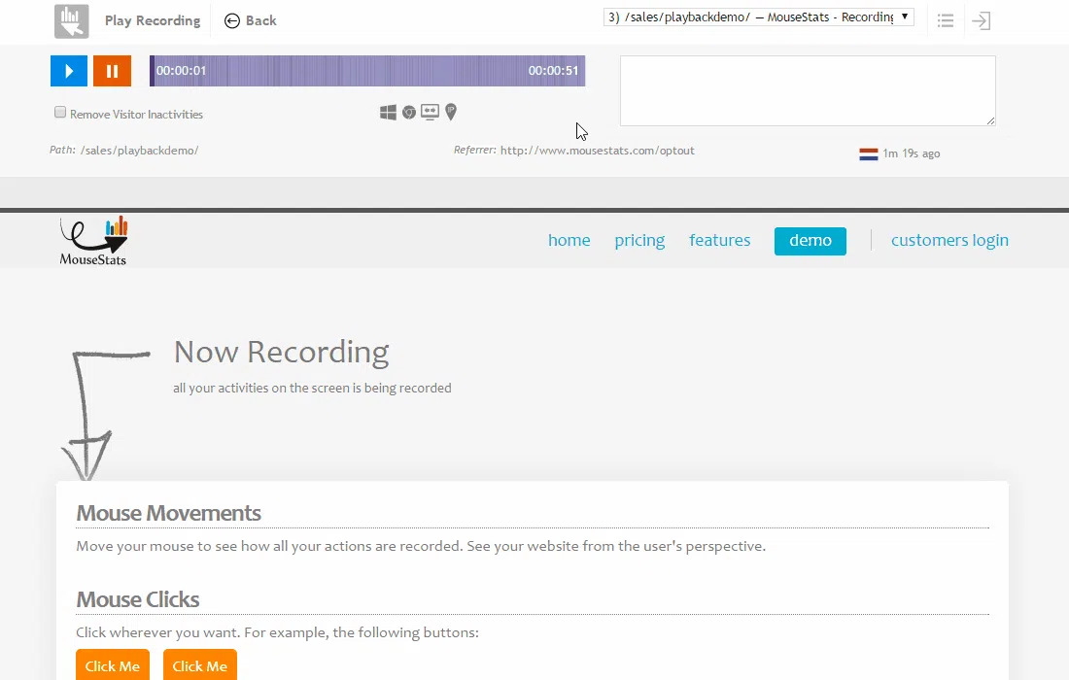The height and width of the screenshot is (680, 1069).
Task: Open the recordings list icon
Action: coord(945,20)
